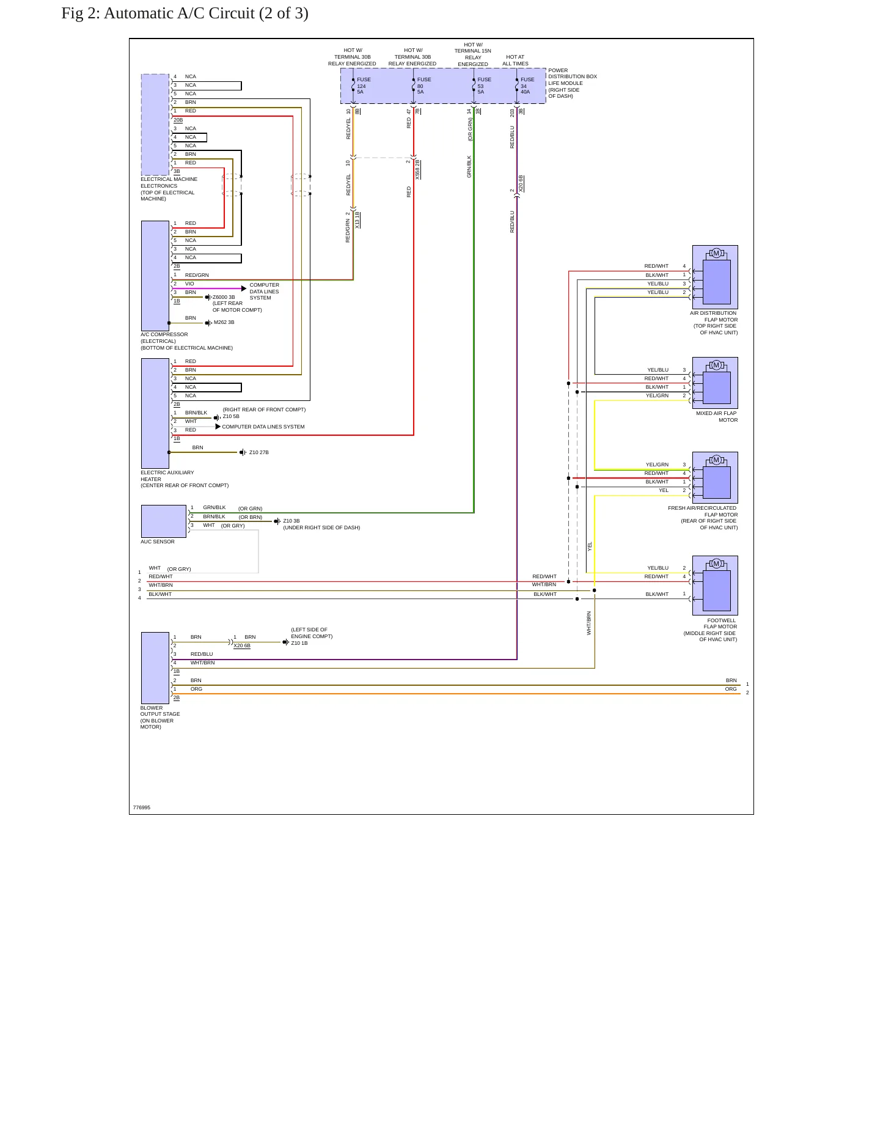Click the Air Distribution Flap Motor symbol
883x1143 pixels.
pos(715,277)
